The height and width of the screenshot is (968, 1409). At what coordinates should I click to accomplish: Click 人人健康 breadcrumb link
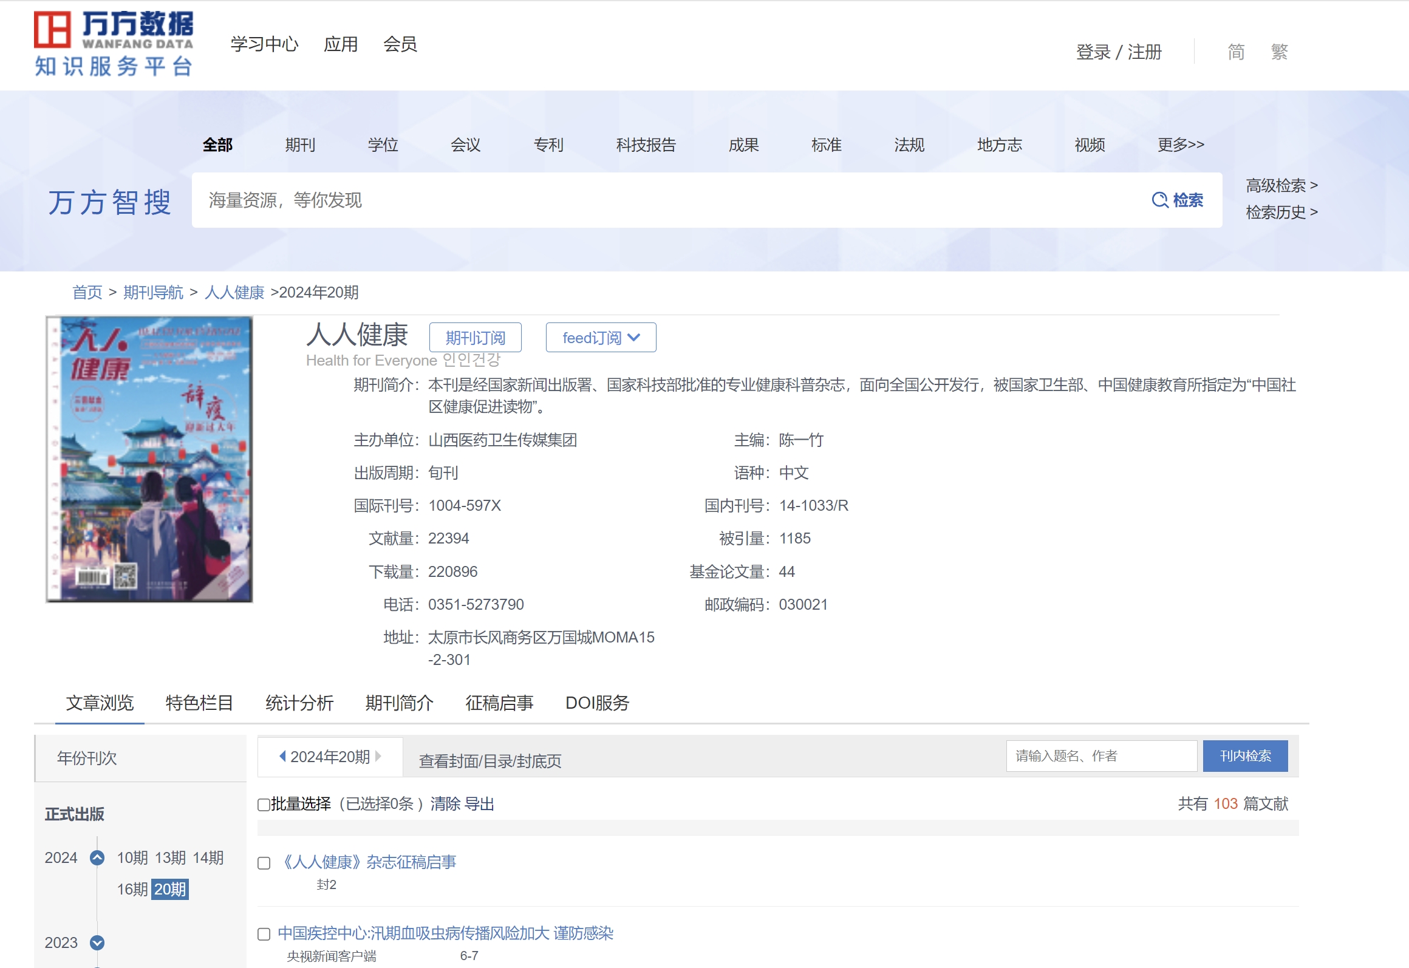[234, 292]
